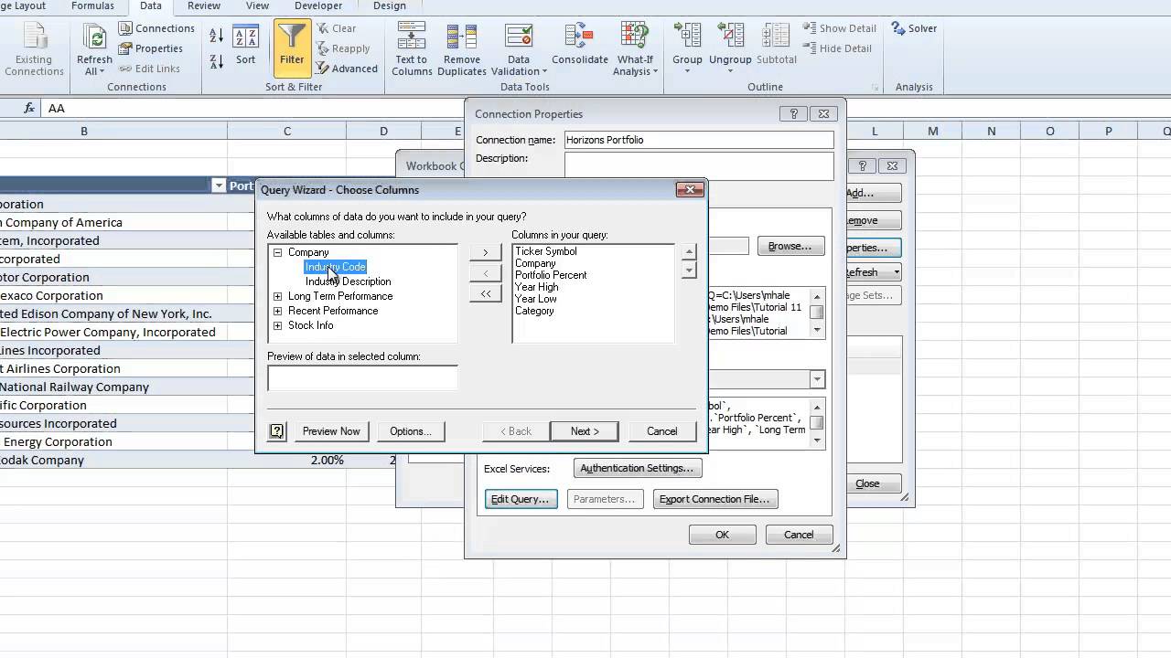Switch to the Design ribbon tab
The image size is (1171, 658).
(389, 5)
